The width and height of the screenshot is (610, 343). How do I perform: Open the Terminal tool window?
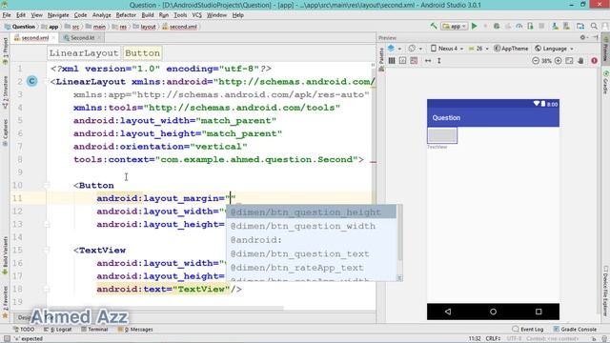(94, 329)
